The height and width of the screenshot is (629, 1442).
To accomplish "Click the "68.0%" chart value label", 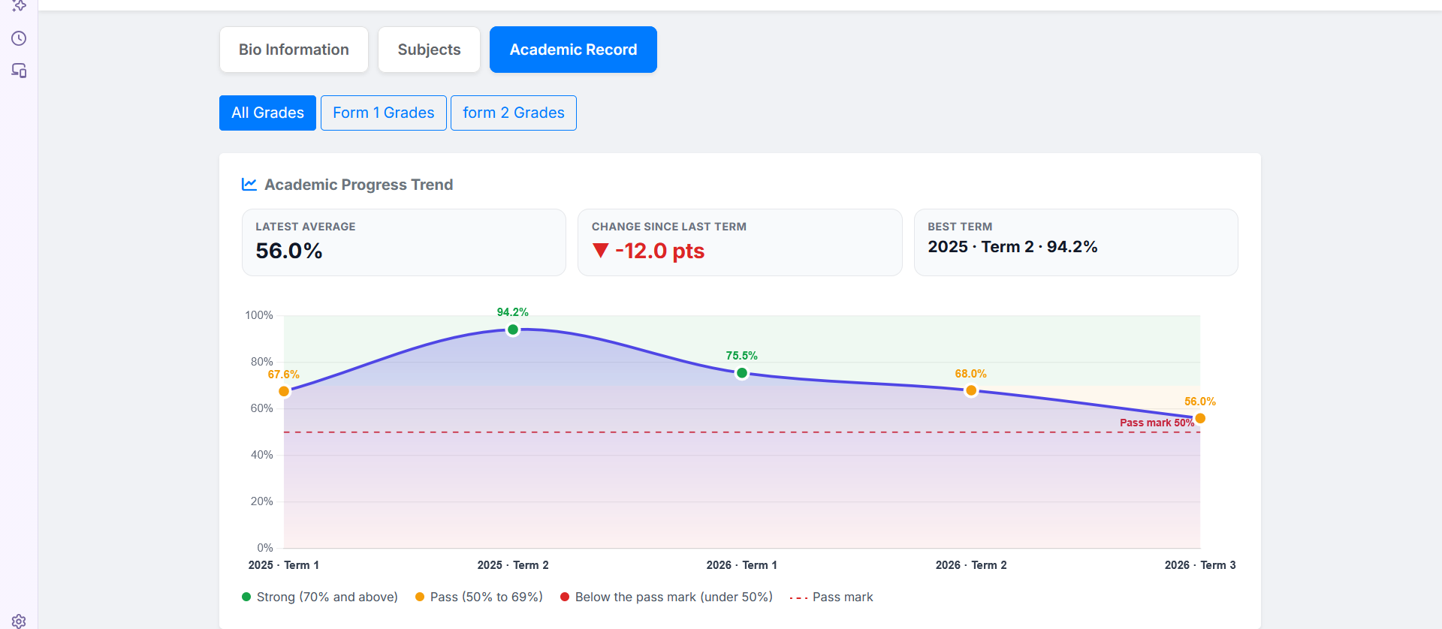I will (x=971, y=374).
